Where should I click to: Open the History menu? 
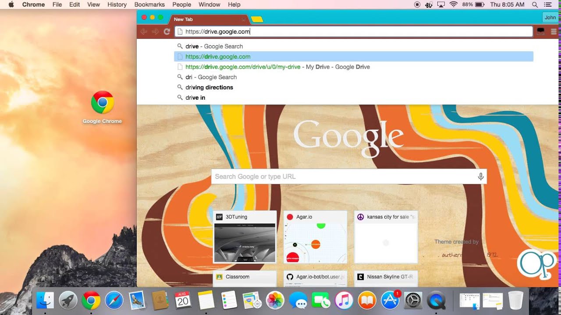[x=117, y=4]
